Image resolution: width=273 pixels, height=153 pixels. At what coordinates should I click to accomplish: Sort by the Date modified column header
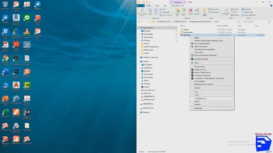222,25
